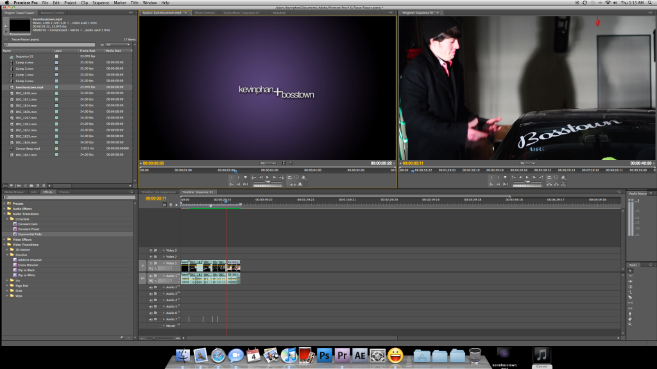Image resolution: width=657 pixels, height=369 pixels.
Task: Open the Source monitor zoom Fit dropdown
Action: point(268,163)
